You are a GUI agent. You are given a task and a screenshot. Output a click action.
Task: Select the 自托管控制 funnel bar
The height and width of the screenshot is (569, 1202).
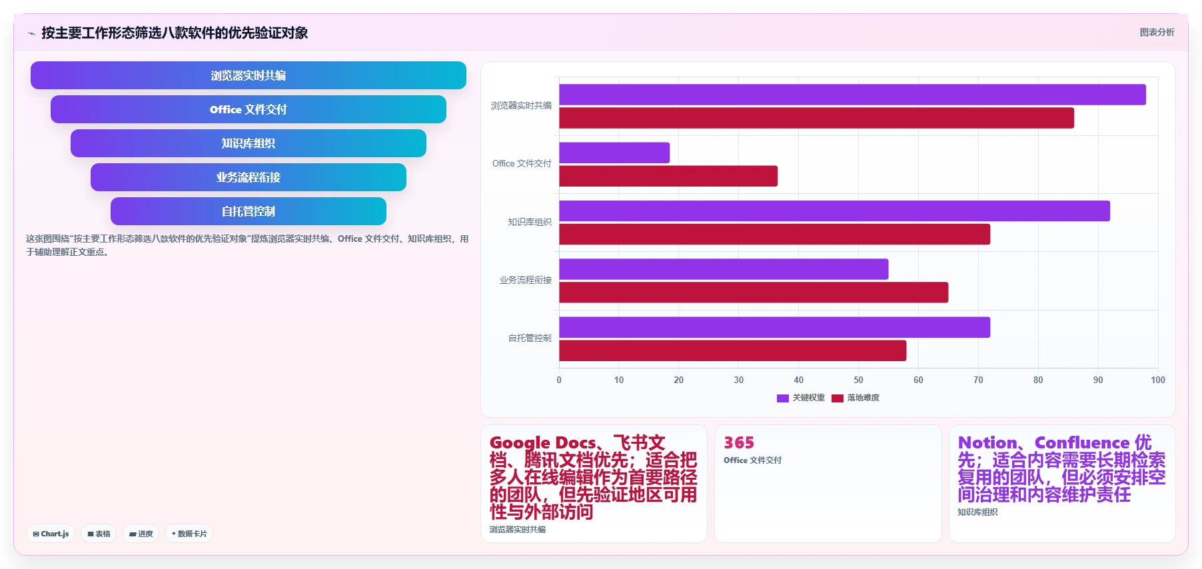click(x=249, y=211)
